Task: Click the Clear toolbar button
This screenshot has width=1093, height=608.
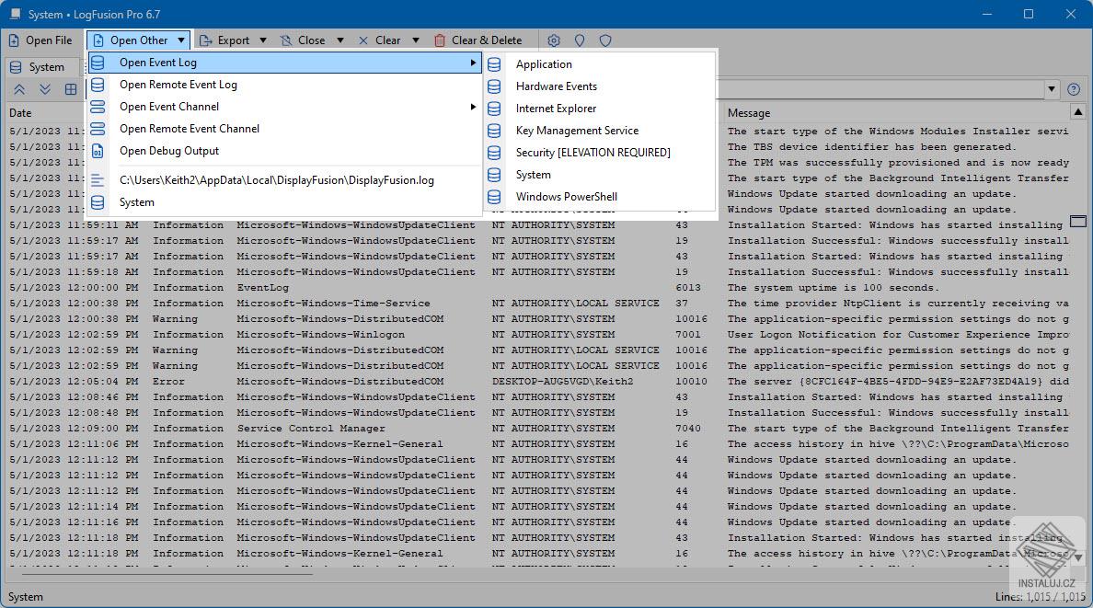Action: [x=380, y=40]
